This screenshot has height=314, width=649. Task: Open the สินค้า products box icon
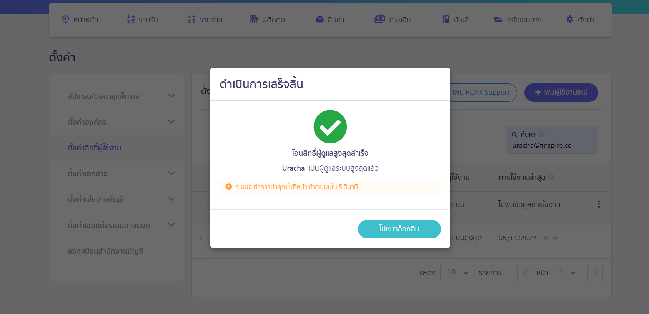pos(320,19)
